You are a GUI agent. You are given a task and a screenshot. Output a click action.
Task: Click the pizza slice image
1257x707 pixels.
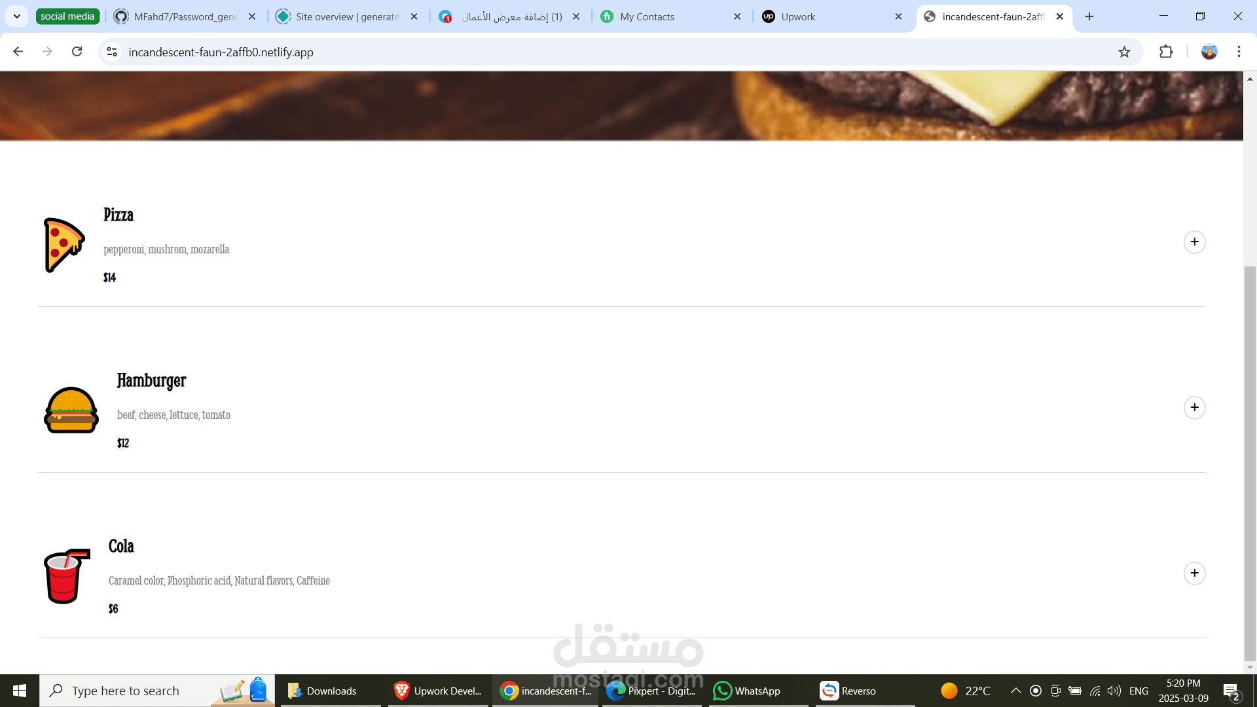[64, 245]
